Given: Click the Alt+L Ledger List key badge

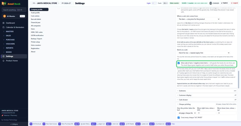Looking at the screenshot, I should click(93, 124).
